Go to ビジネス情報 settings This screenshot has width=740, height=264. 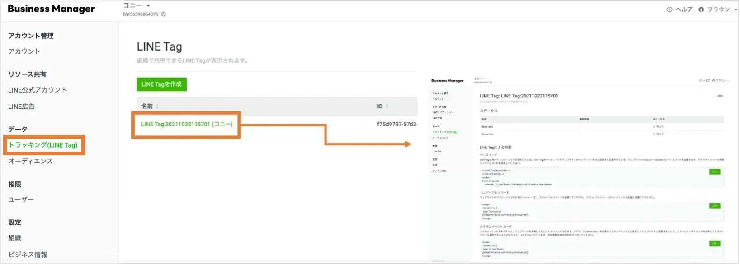[x=28, y=255]
